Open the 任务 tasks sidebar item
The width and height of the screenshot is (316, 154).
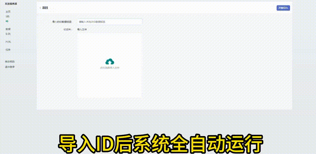pyautogui.click(x=8, y=50)
